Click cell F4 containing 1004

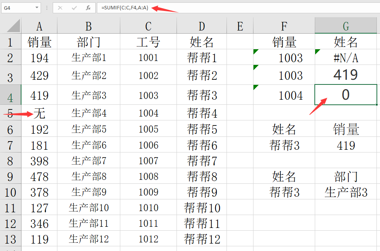[x=284, y=95]
